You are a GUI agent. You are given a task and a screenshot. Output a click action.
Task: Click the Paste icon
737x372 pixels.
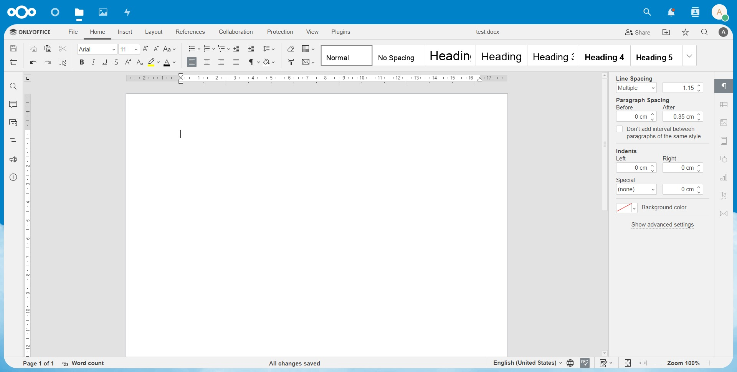coord(48,49)
